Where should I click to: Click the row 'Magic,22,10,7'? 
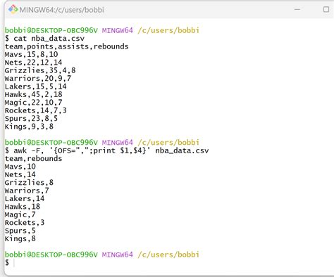click(x=34, y=103)
